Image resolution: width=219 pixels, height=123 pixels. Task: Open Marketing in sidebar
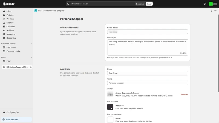tap(11, 34)
